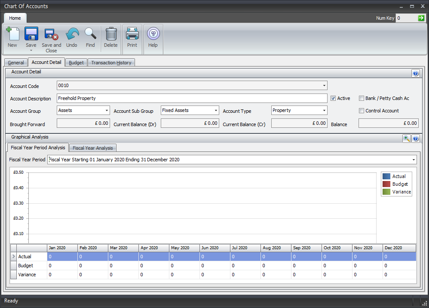This screenshot has width=429, height=308.
Task: Open Help using the question mark ribbon icon
Action: (x=153, y=38)
